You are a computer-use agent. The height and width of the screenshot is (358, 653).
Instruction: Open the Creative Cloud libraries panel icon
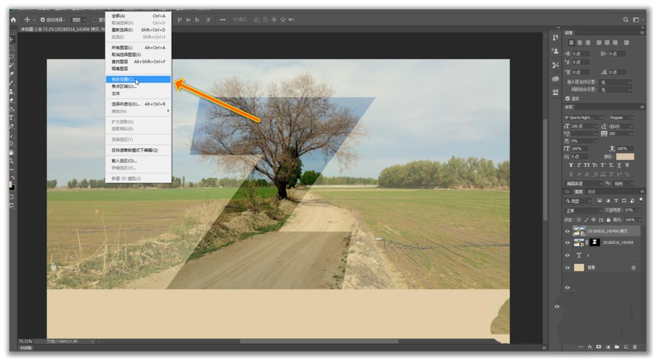555,79
